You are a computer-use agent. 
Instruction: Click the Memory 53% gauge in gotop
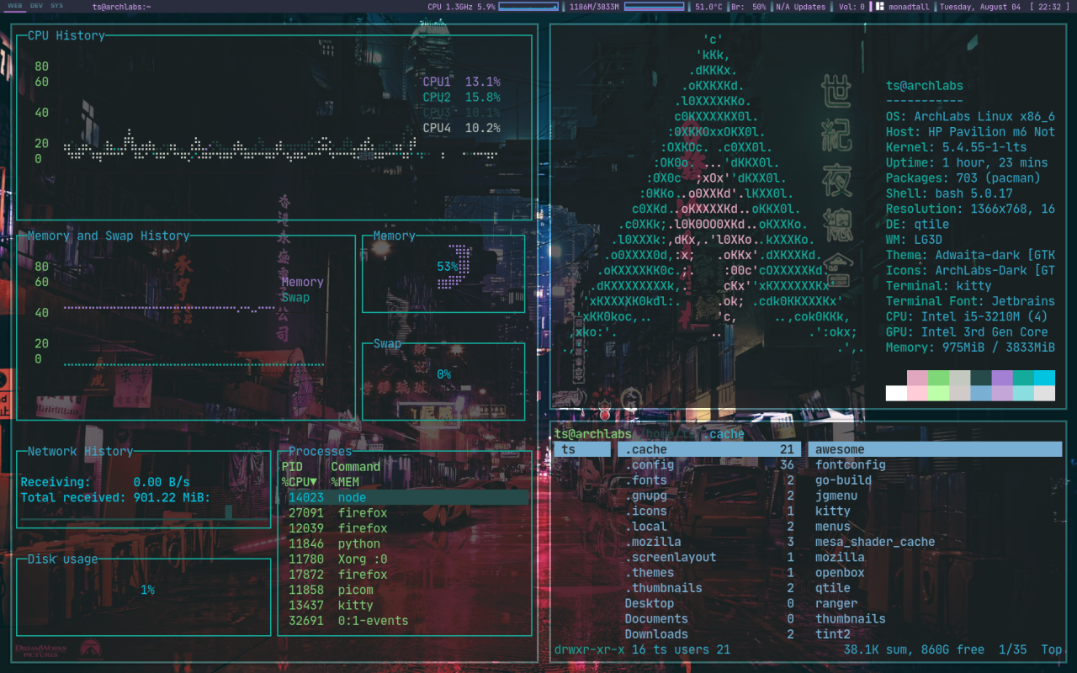459,266
